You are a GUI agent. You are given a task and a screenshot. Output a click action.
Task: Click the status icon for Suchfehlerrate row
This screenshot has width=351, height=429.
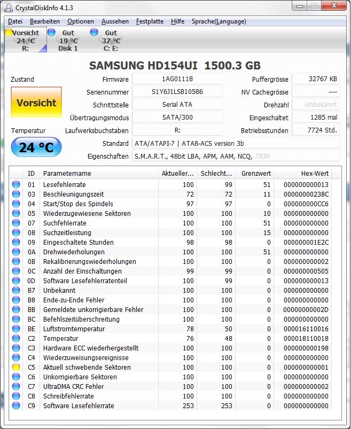16,223
